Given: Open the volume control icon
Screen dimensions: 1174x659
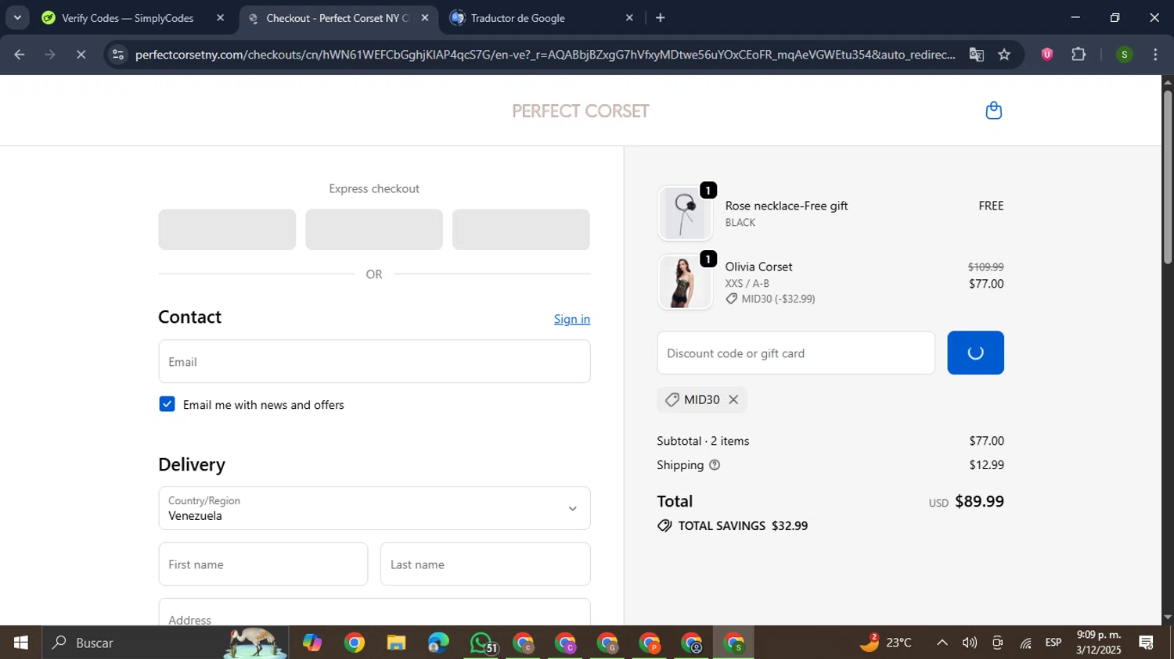Looking at the screenshot, I should tap(970, 643).
